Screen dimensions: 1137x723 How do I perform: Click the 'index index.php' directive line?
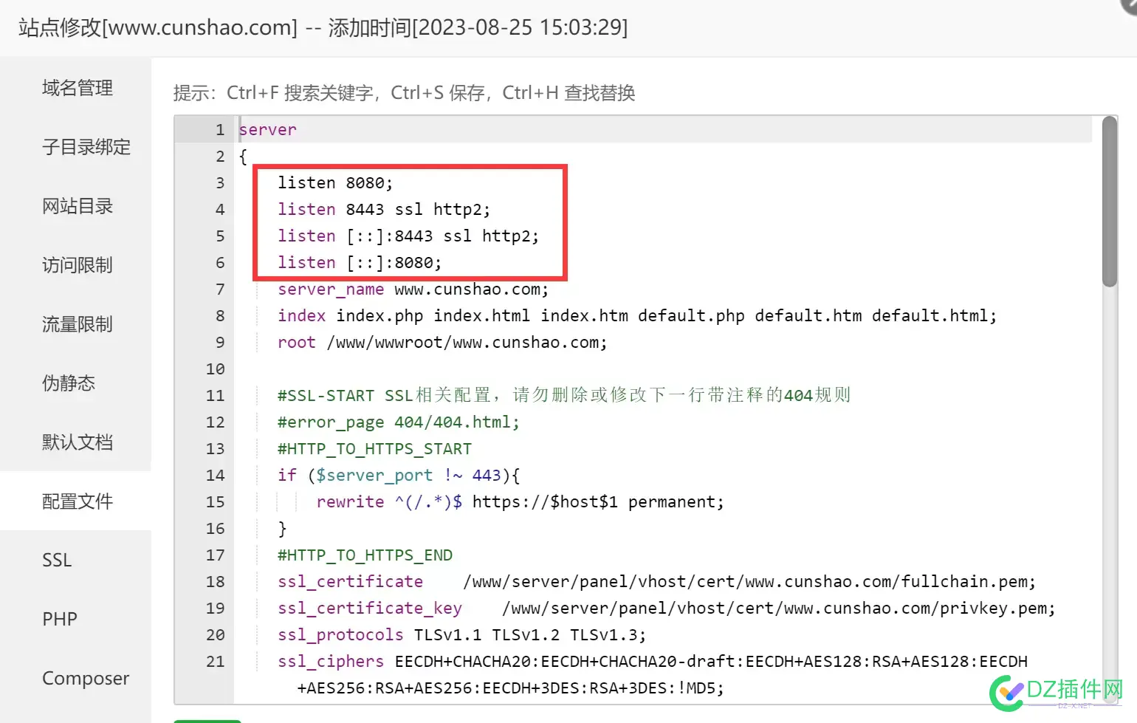637,316
